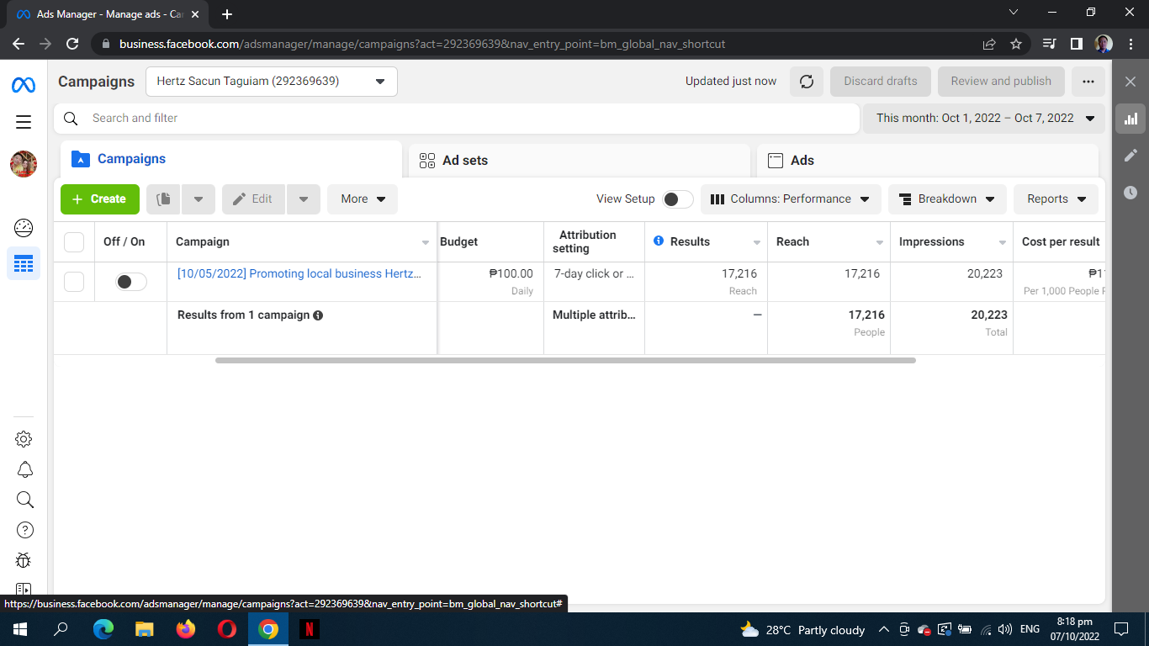Click the Campaign column header arrow
This screenshot has height=646, width=1149.
click(426, 242)
